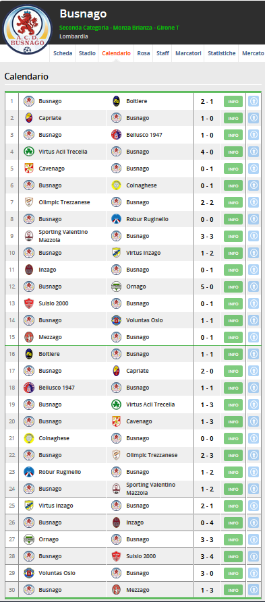Screen dimensions: 265x602
Task: Click the Sulsio 2000 red badge in matchday 13
Action: tap(29, 303)
